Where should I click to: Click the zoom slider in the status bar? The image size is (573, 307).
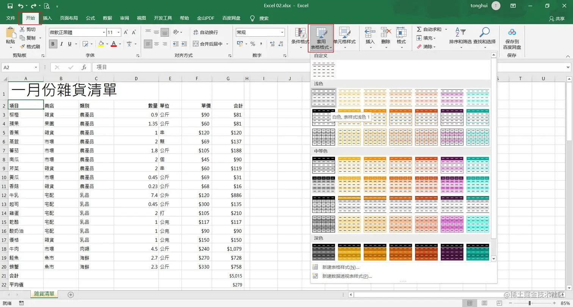coord(530,303)
